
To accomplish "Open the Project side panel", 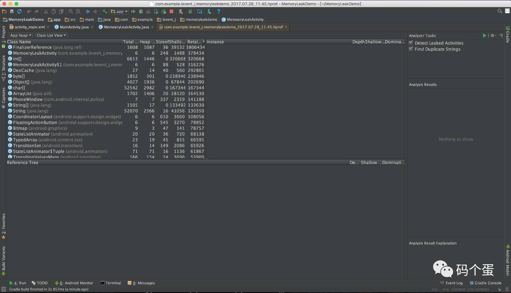I will coord(3,37).
